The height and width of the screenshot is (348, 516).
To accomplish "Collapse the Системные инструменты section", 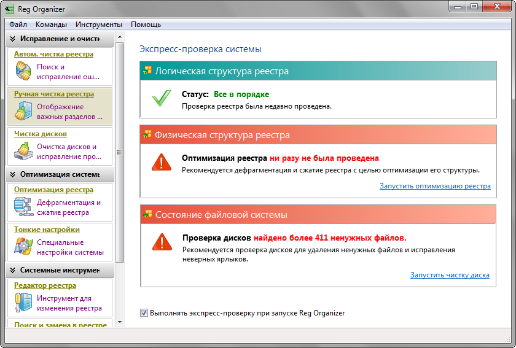I will pyautogui.click(x=12, y=270).
